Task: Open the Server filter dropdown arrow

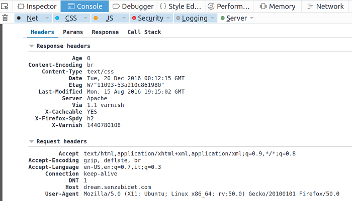Action: click(251, 18)
